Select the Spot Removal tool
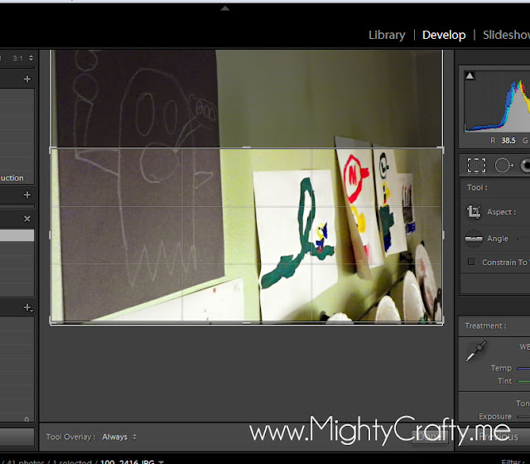The width and height of the screenshot is (530, 464). [x=503, y=166]
